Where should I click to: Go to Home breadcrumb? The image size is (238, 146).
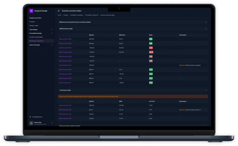[59, 15]
